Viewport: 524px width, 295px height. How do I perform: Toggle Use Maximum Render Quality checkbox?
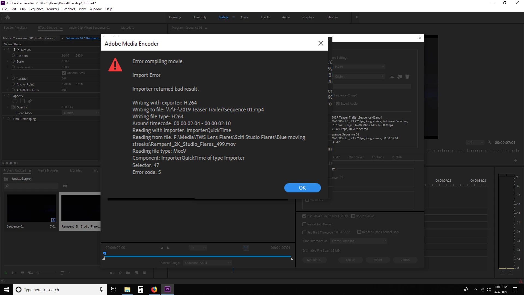point(304,216)
